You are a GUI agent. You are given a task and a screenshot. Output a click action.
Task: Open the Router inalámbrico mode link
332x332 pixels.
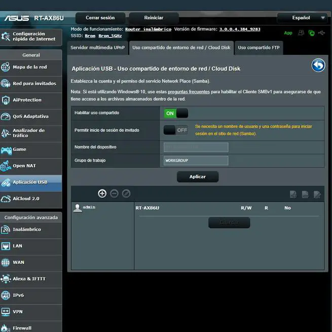[148, 29]
